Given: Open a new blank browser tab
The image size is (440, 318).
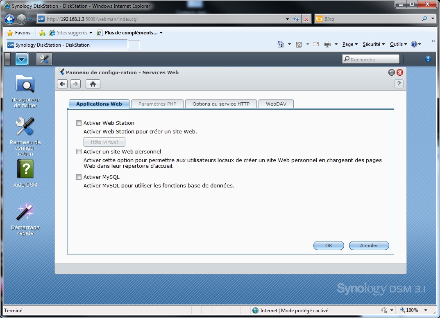Looking at the screenshot, I should click(134, 45).
